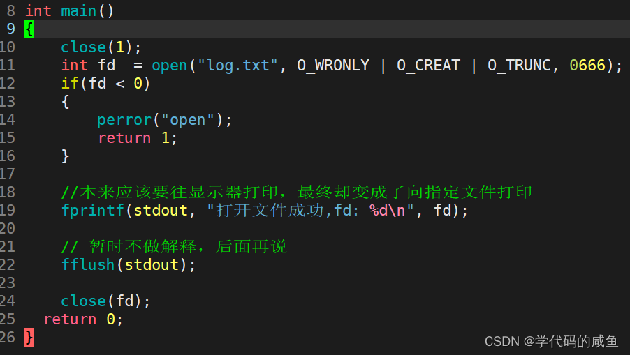Click the "open" call on line 11
Viewport: 630px width, 355px height.
(x=170, y=66)
